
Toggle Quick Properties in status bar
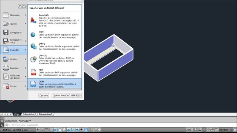pos(90,130)
